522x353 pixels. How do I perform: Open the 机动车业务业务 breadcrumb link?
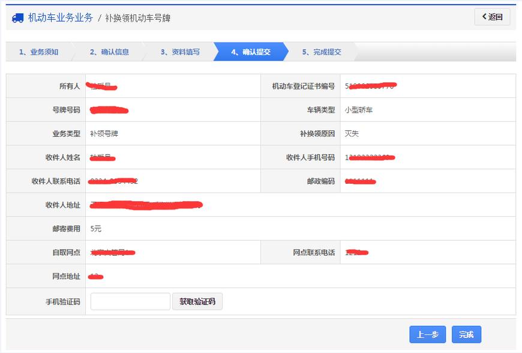click(x=61, y=18)
